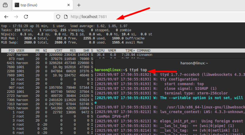Open the tracking protection shield icon
This screenshot has height=135, width=245.
point(58,17)
